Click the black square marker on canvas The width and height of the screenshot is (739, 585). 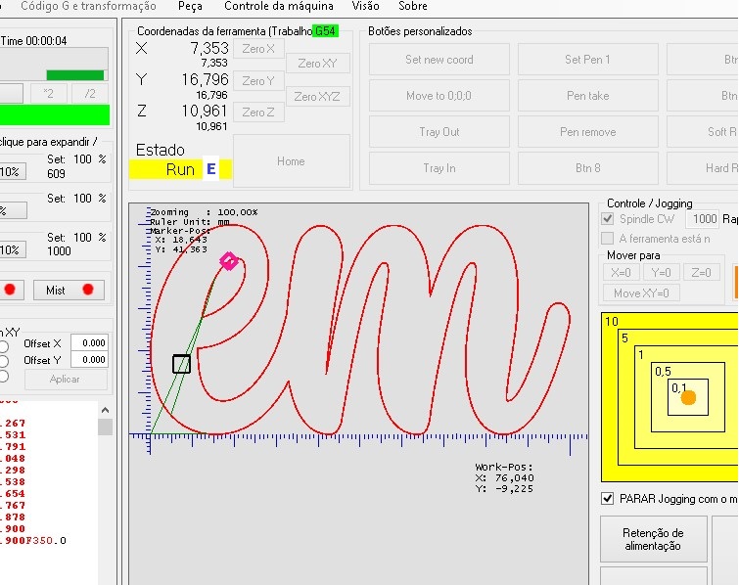[x=181, y=364]
